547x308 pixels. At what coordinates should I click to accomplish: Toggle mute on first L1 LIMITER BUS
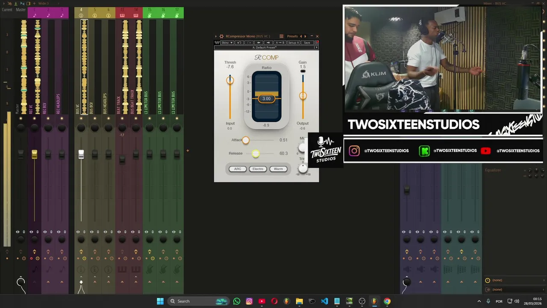tap(150, 118)
